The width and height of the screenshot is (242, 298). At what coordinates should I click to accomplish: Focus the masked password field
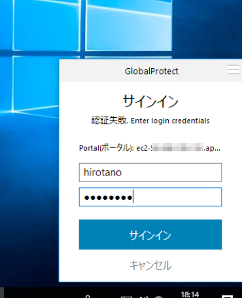click(150, 197)
